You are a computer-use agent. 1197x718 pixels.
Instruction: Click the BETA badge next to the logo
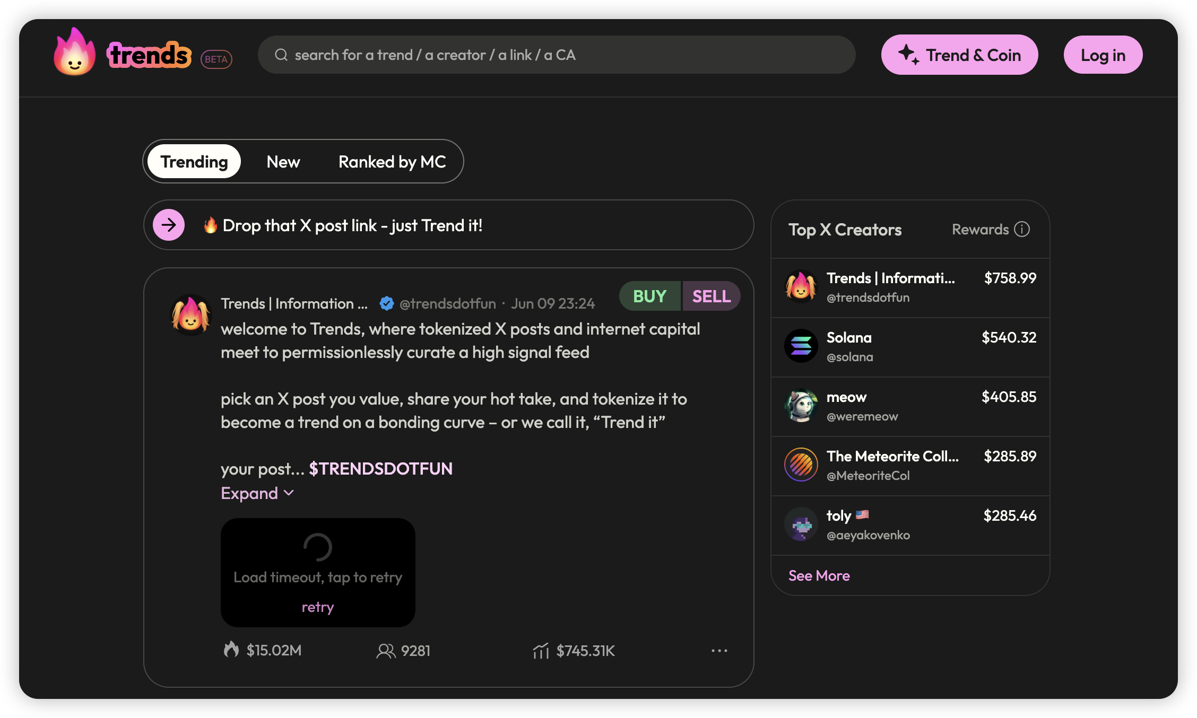(x=216, y=59)
